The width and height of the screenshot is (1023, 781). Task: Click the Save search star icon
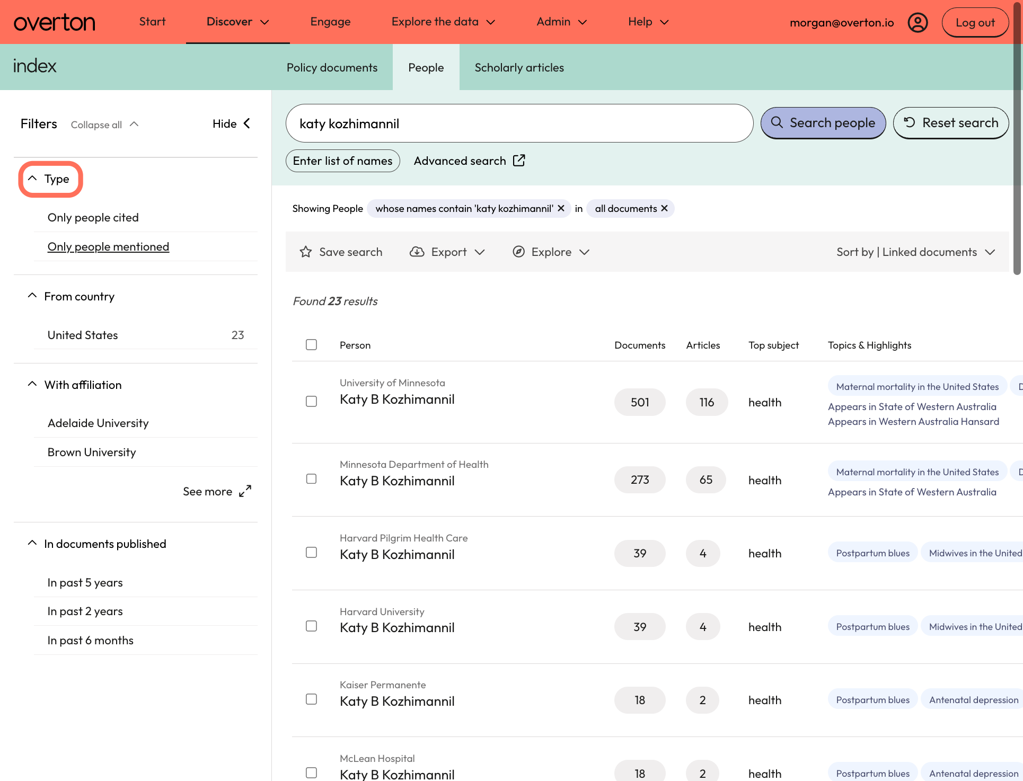tap(305, 252)
